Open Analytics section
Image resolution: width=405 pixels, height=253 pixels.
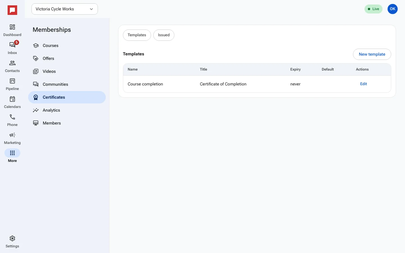tap(67, 110)
